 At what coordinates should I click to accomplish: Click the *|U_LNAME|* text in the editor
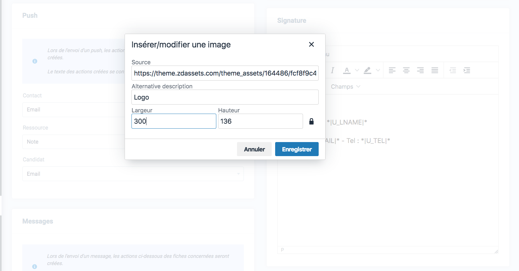pos(347,122)
